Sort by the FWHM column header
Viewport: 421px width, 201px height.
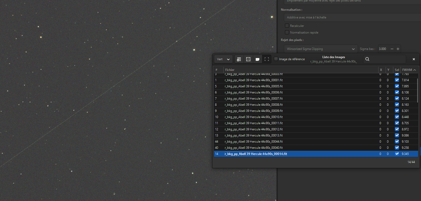coord(409,70)
